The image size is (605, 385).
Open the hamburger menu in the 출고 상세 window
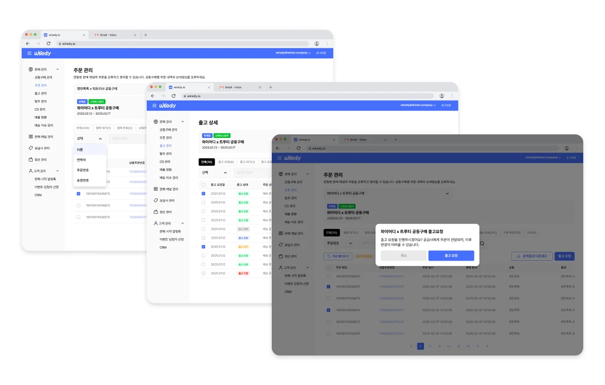(154, 106)
